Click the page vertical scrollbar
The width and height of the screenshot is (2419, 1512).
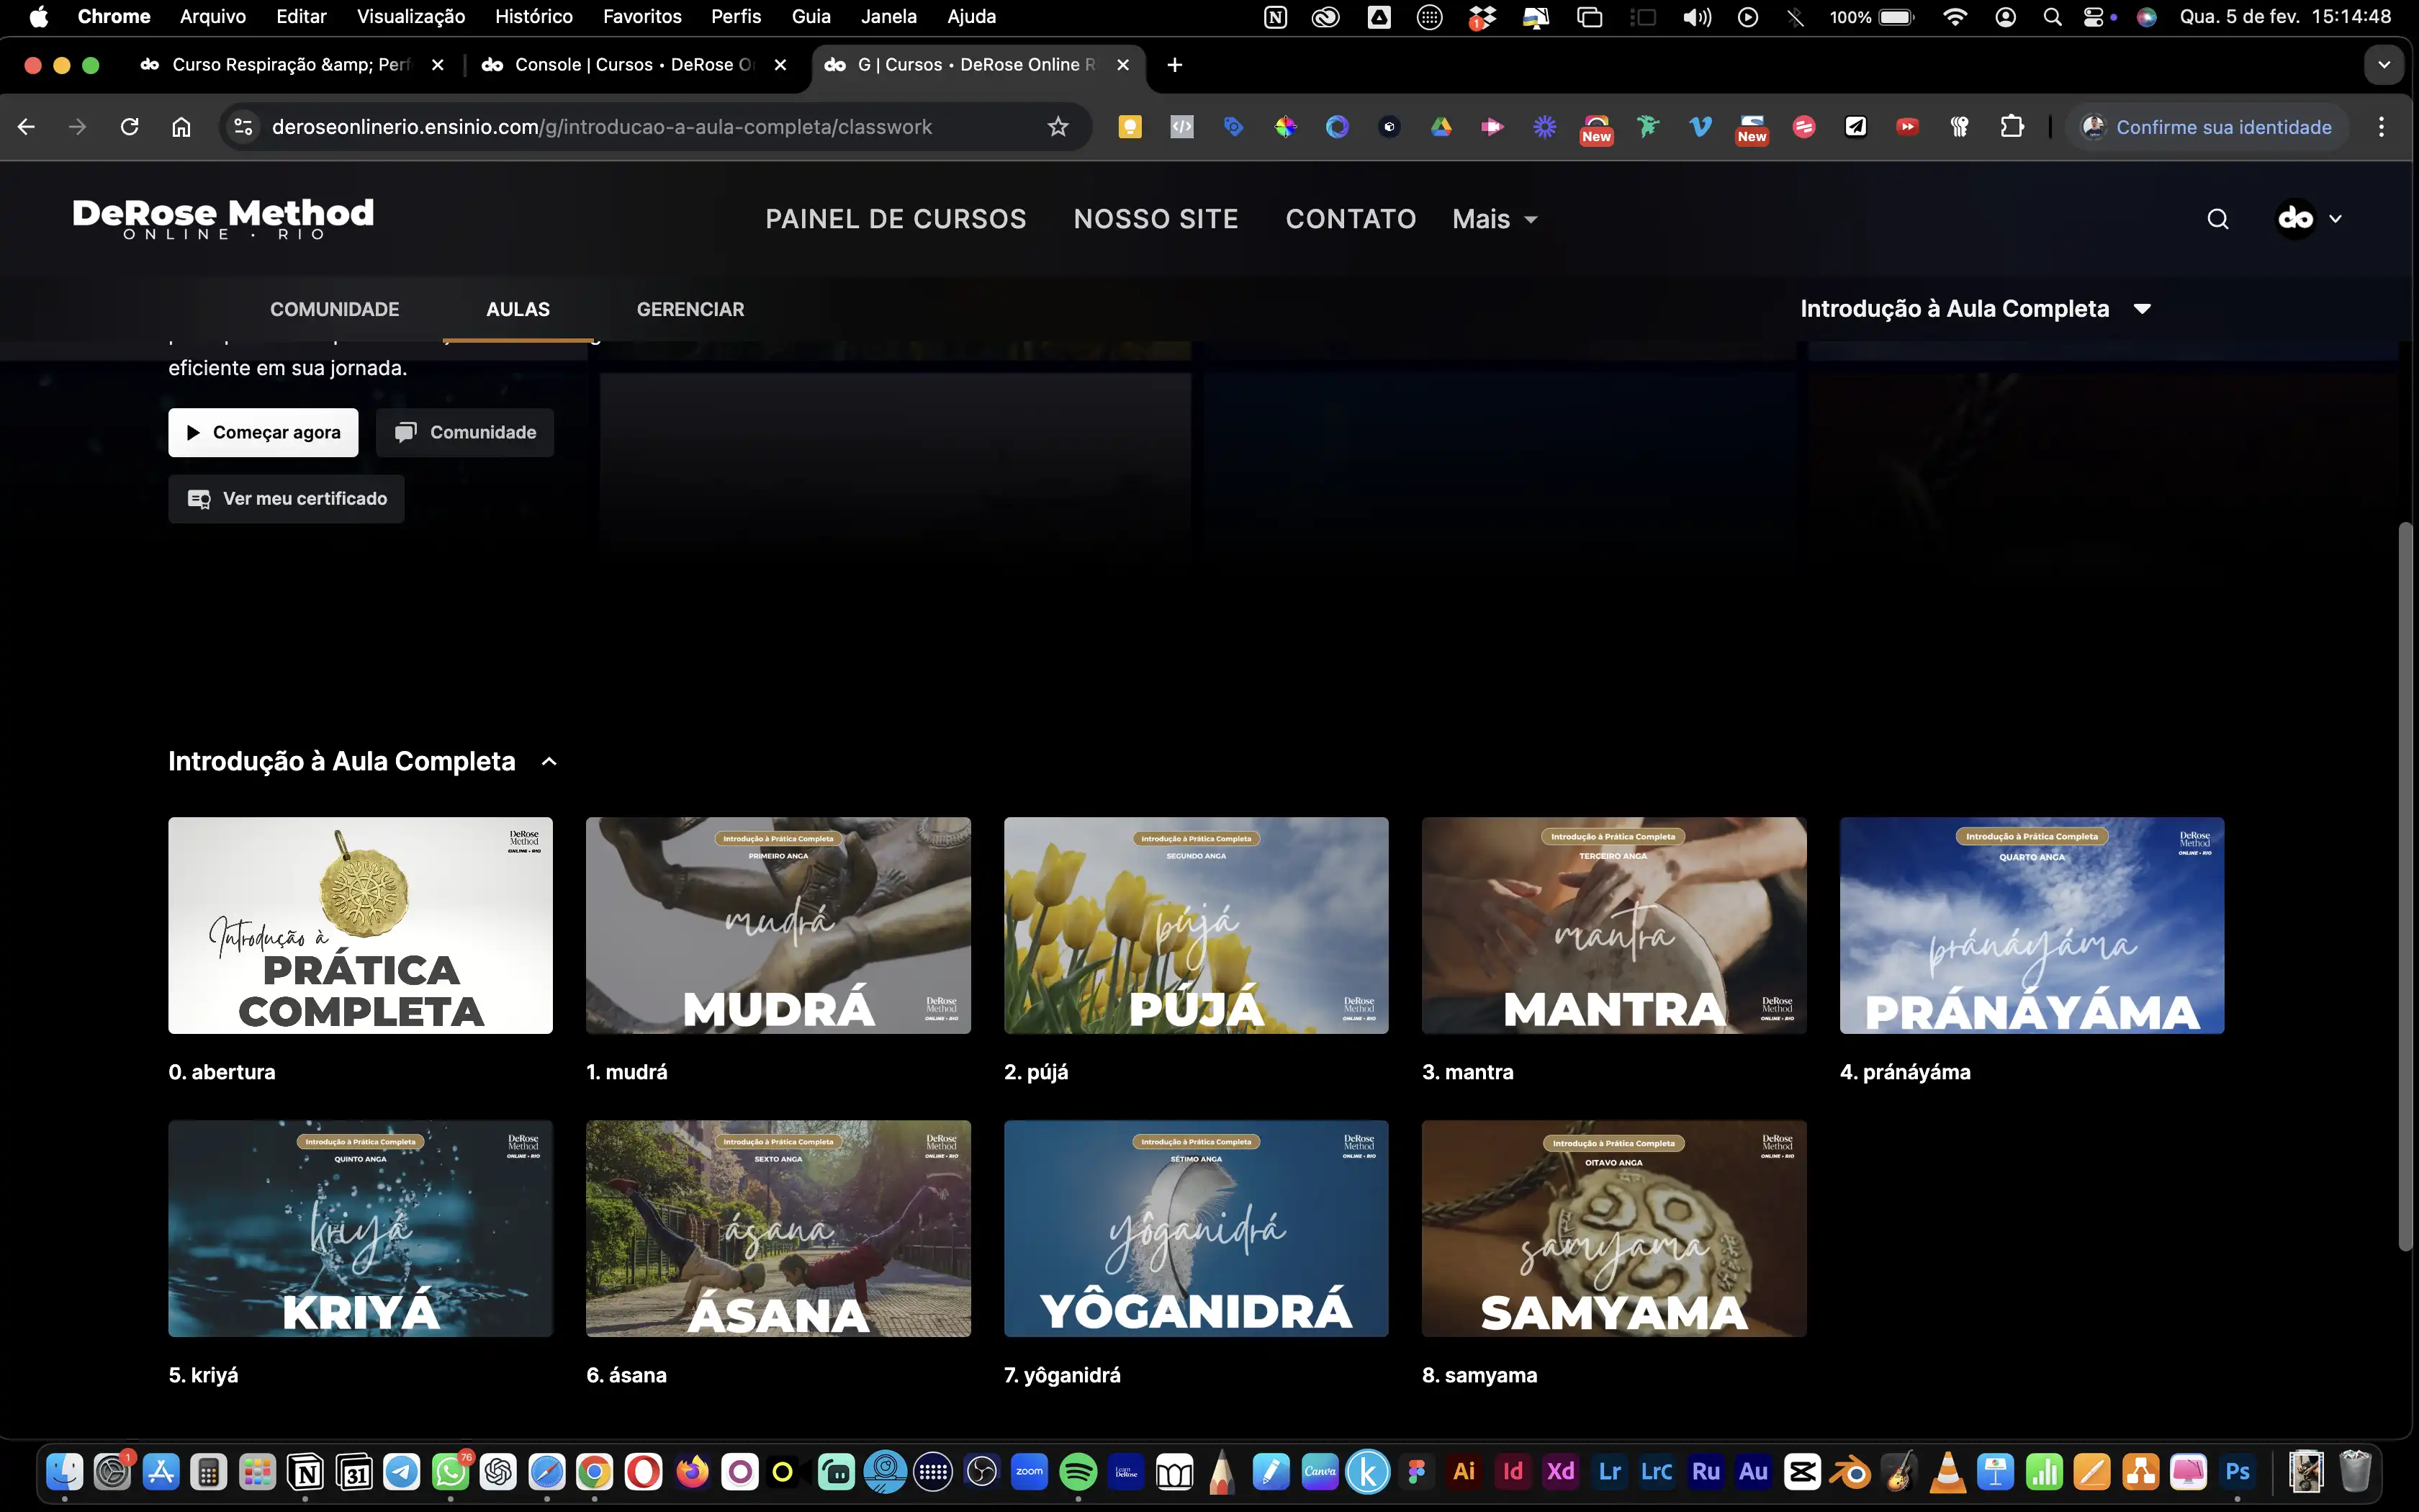click(x=2406, y=885)
